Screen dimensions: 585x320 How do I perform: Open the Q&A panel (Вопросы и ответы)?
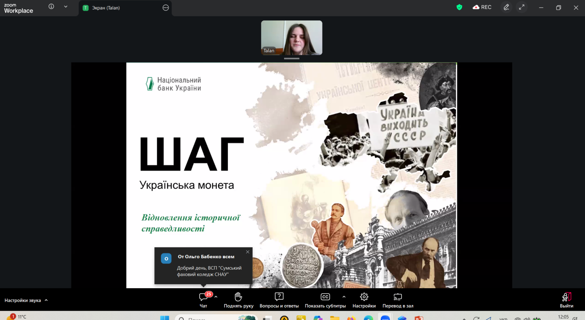pos(279,297)
